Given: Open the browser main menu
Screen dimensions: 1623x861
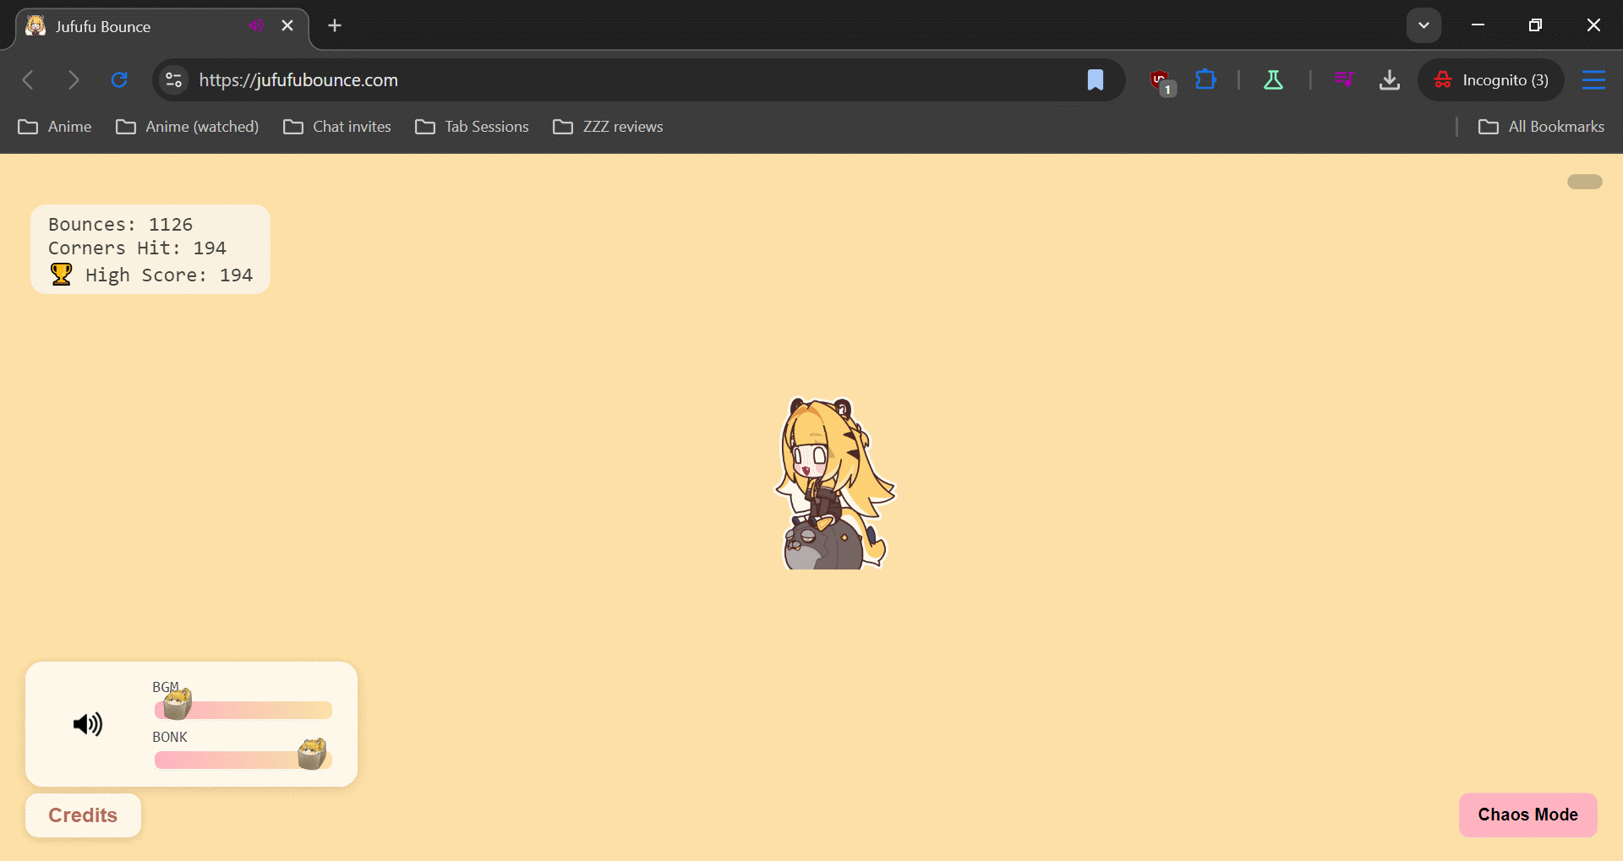Looking at the screenshot, I should click(1593, 80).
